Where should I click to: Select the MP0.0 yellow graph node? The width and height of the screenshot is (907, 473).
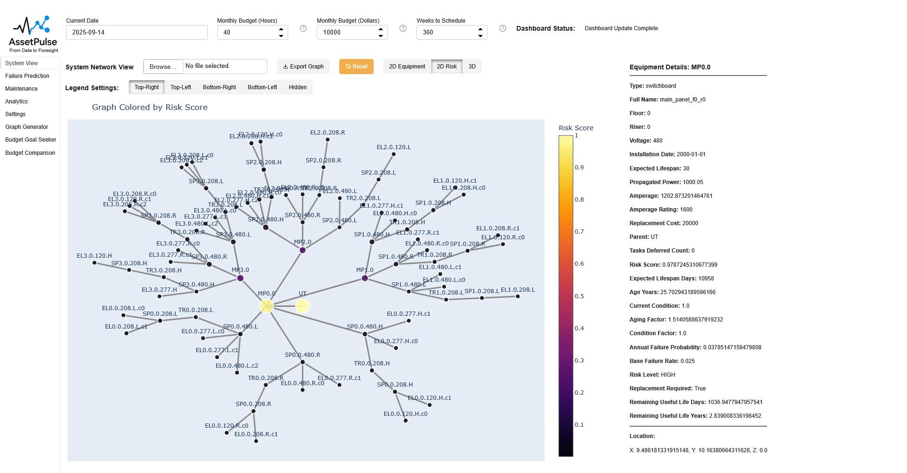tap(267, 306)
